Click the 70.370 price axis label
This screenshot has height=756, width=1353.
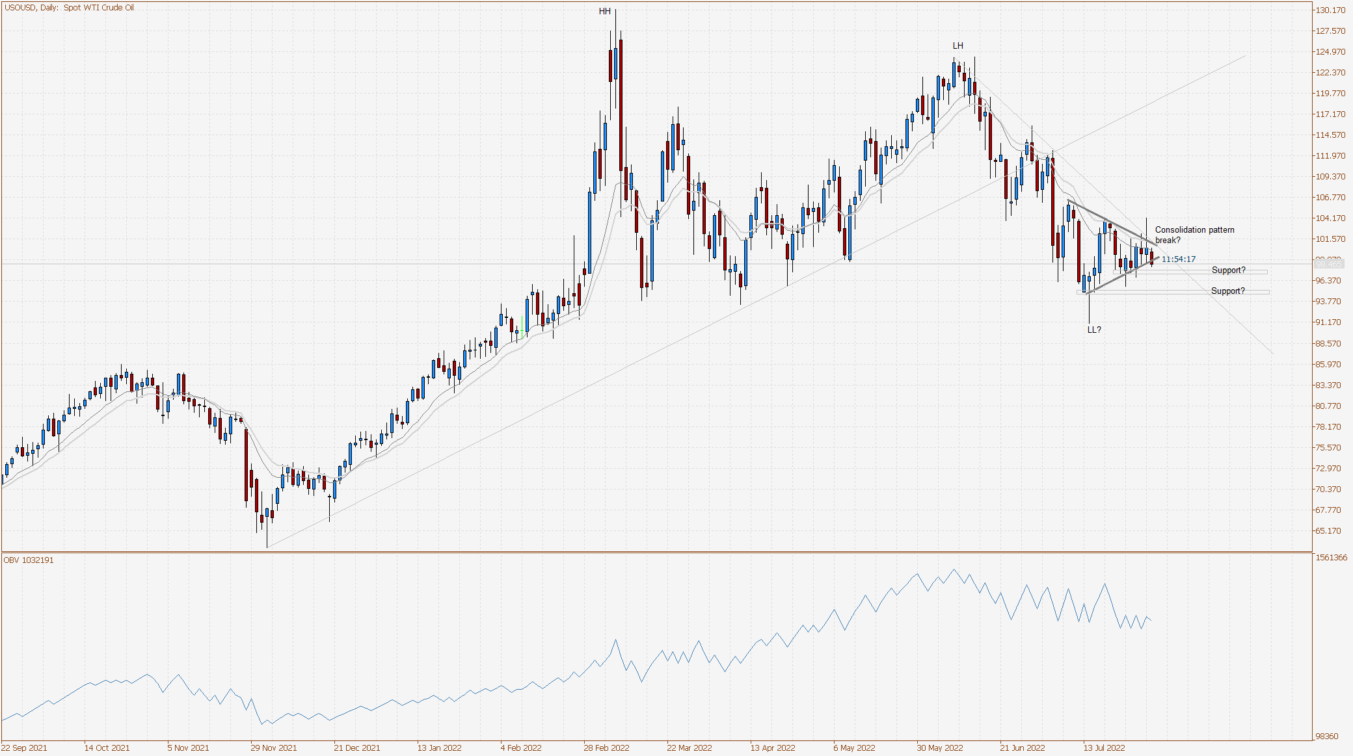pyautogui.click(x=1328, y=489)
